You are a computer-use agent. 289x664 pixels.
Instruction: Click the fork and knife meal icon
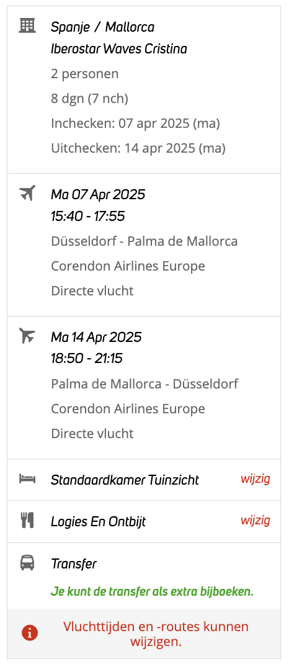tap(27, 521)
